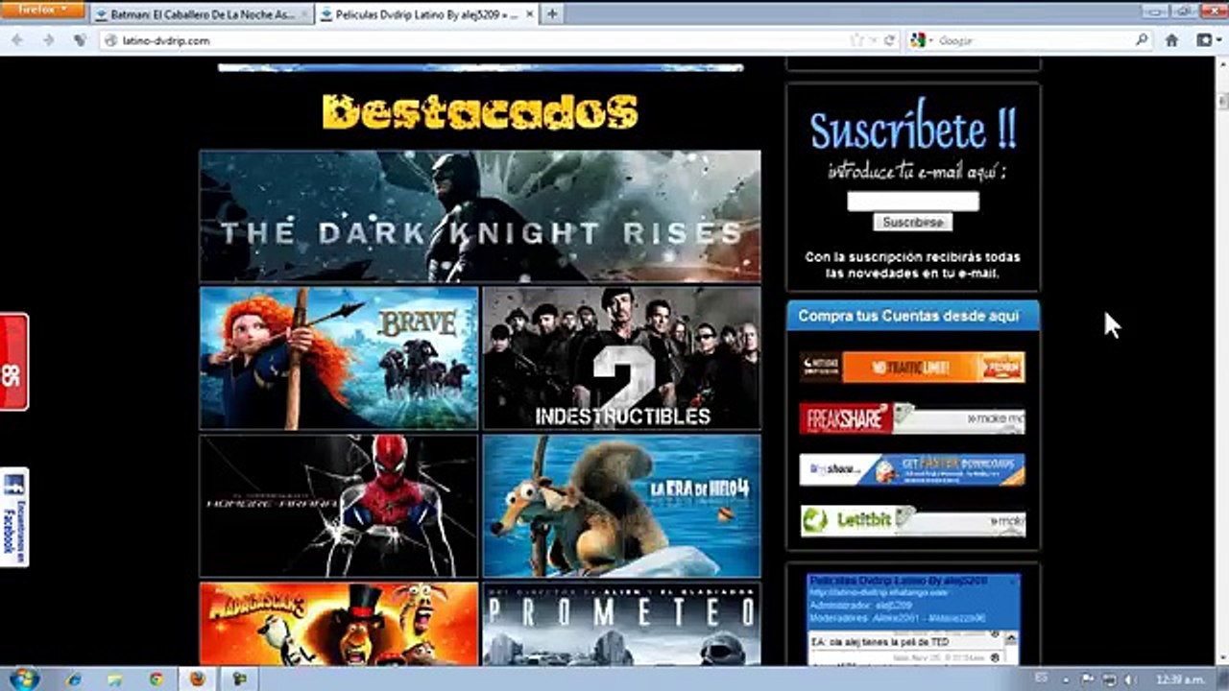
Task: Open the Madagascar movie thumbnail
Action: (x=339, y=624)
